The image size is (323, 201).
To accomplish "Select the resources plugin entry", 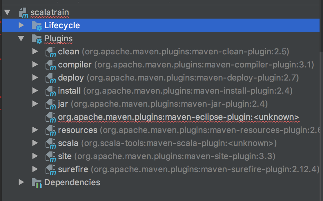I will (78, 130).
